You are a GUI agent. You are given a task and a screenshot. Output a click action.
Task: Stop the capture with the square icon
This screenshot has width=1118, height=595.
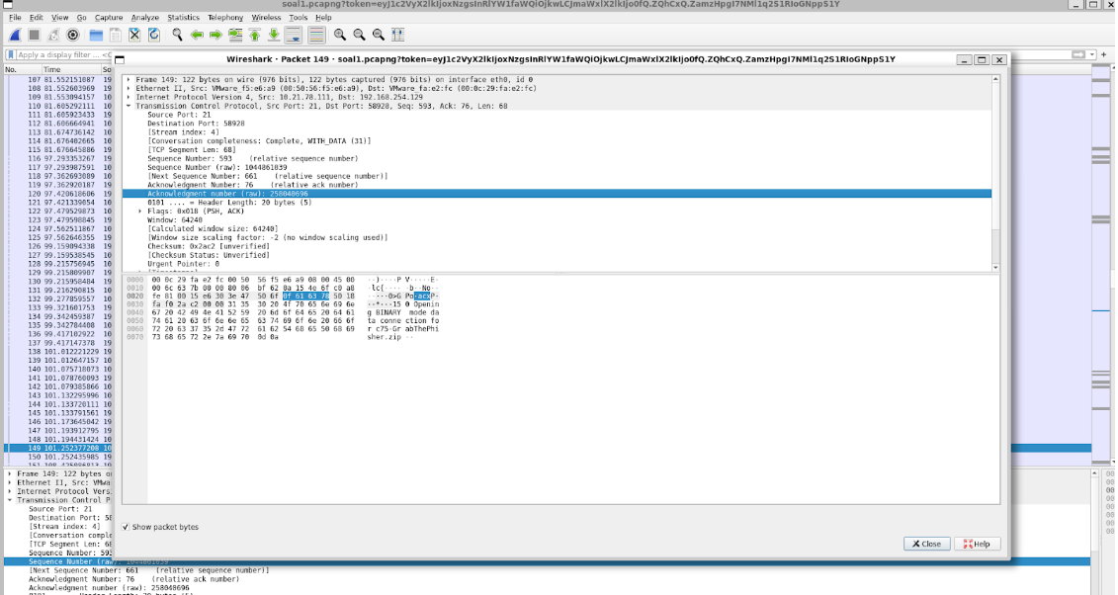coord(34,35)
